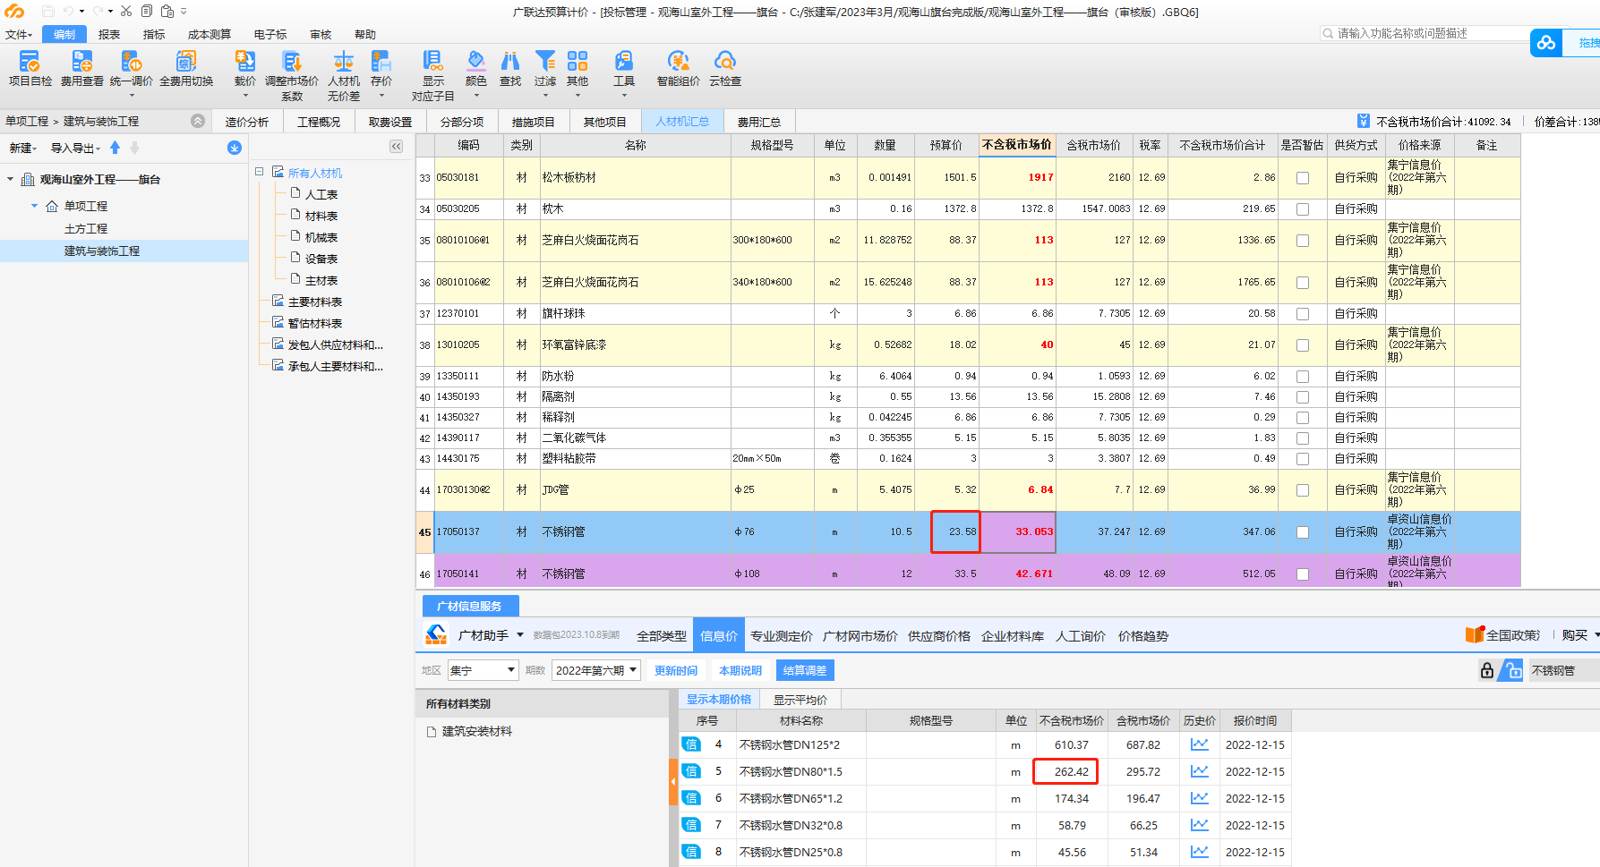Collapse the 单项工程 tree node
Viewport: 1600px width, 867px height.
click(x=35, y=206)
